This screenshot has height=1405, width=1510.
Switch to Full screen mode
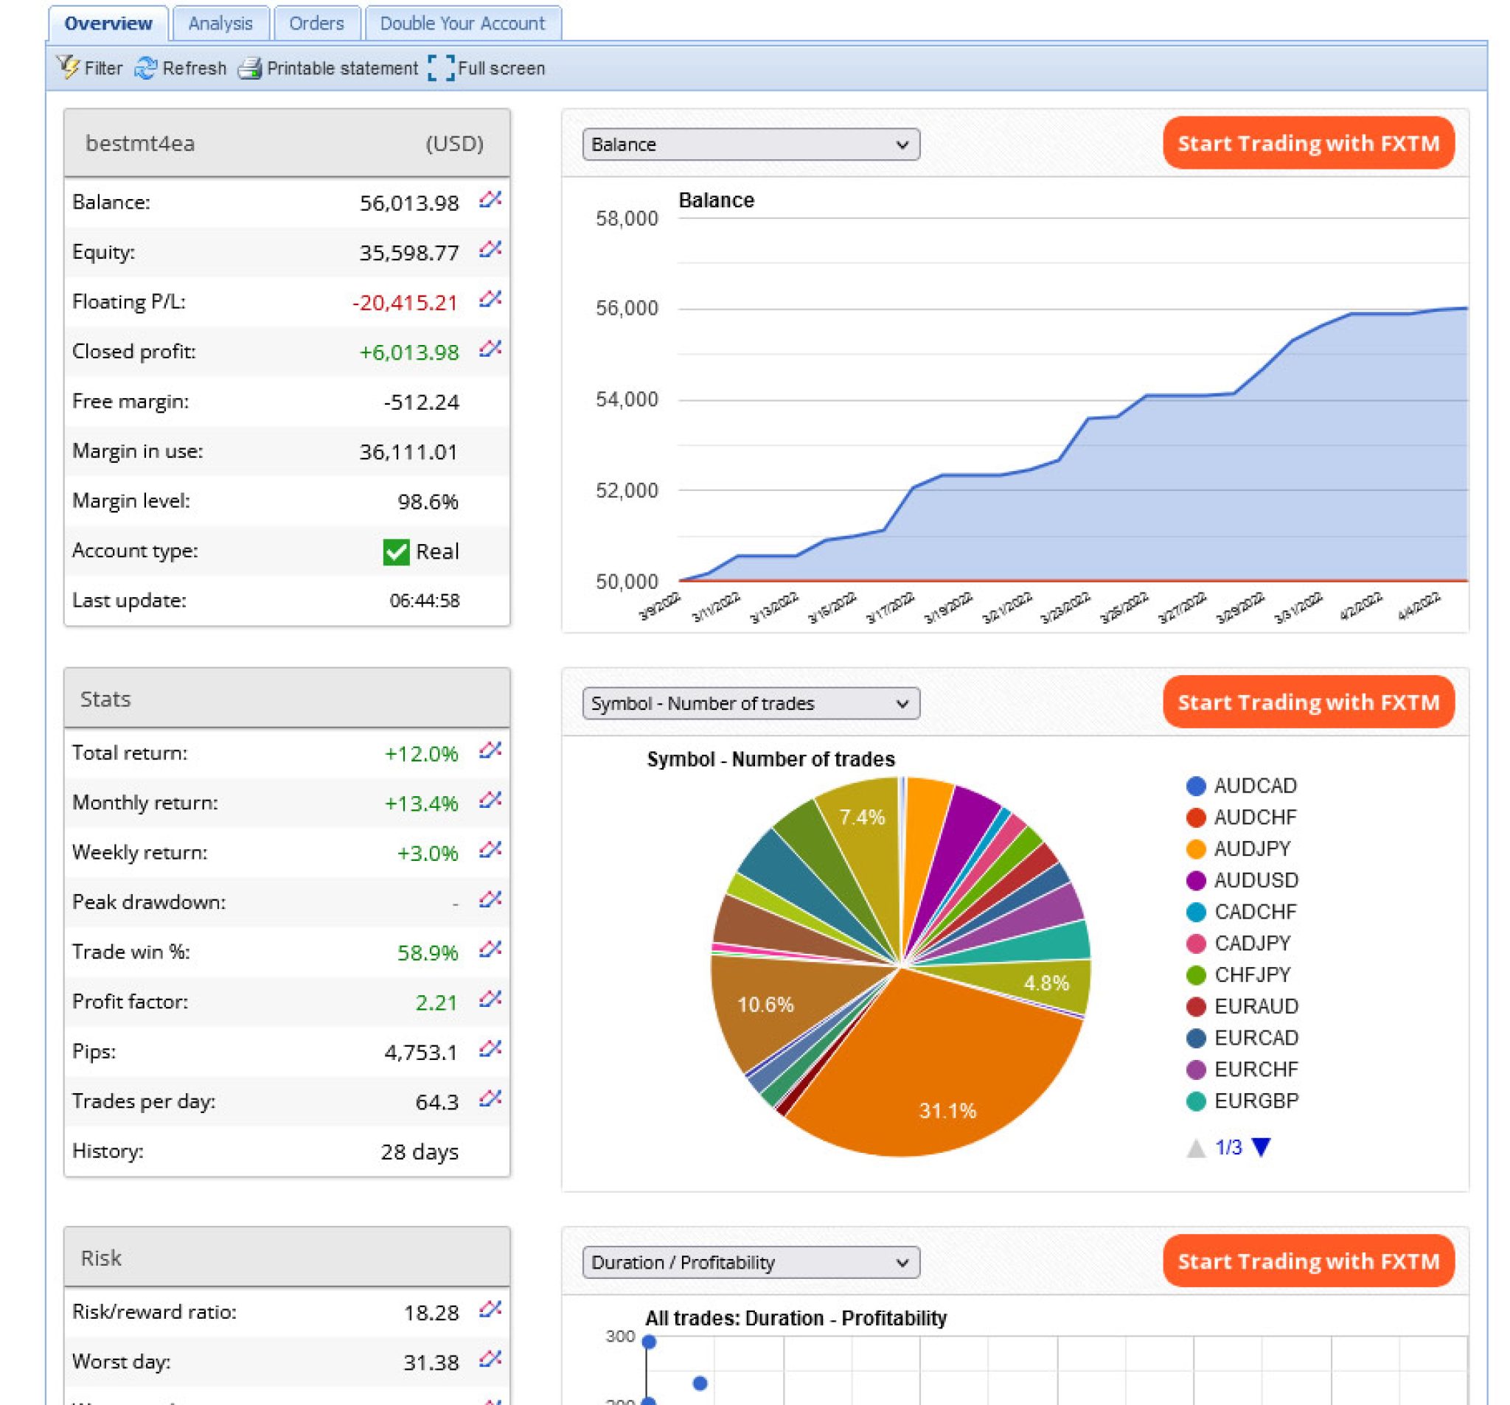point(442,69)
